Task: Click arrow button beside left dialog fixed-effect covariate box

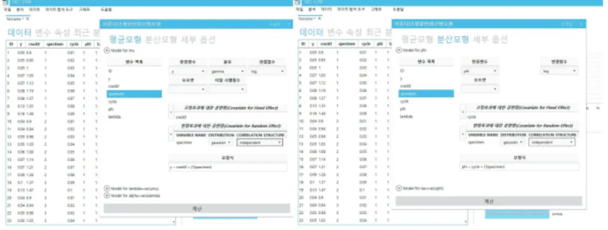Action: 171,112
